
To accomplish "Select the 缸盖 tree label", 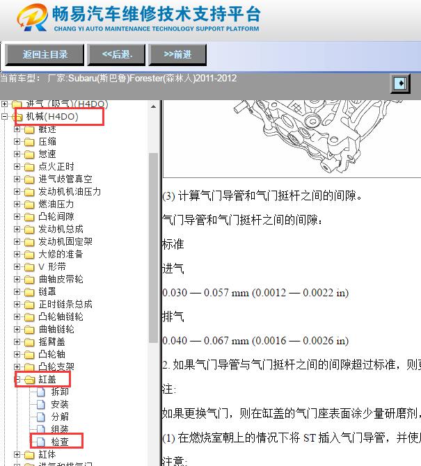I will [x=47, y=380].
